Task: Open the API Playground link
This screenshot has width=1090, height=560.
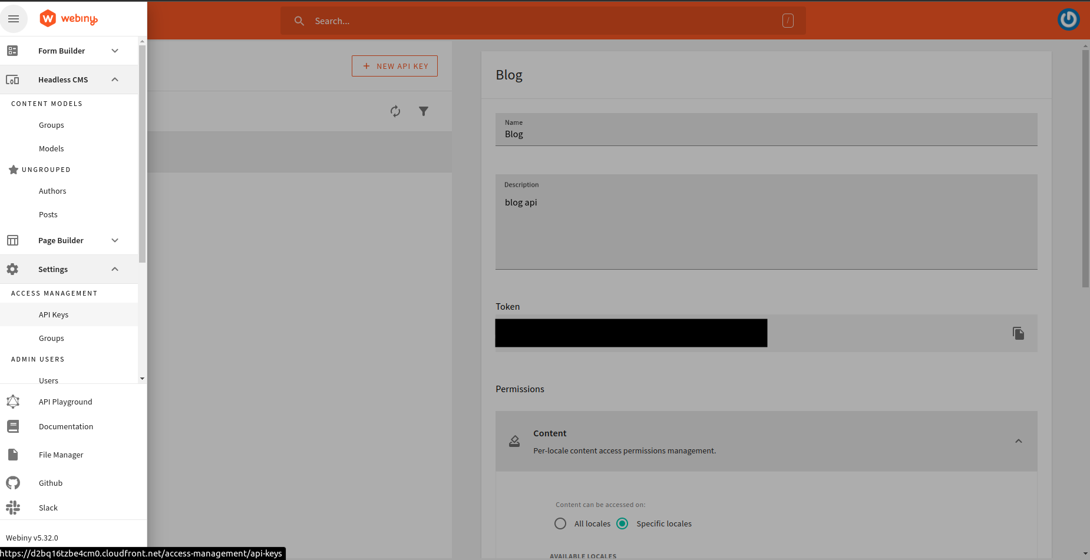Action: (65, 402)
